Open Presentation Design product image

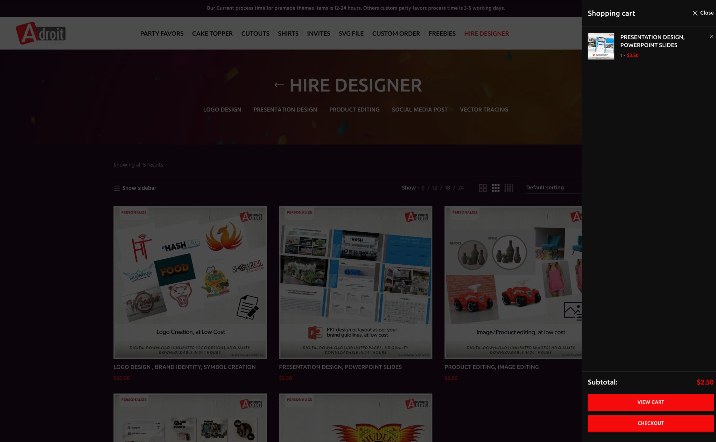pos(355,282)
